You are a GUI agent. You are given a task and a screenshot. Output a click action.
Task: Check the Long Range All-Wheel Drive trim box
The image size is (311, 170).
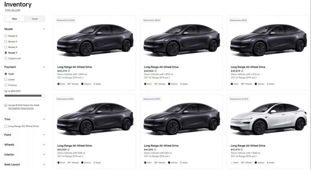point(6,126)
